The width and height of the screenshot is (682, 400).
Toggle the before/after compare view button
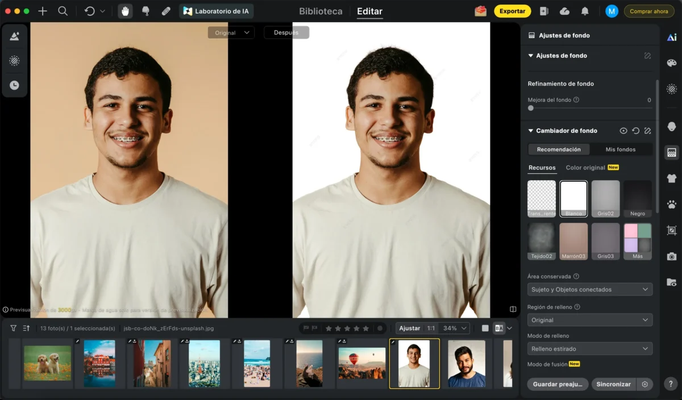point(499,328)
